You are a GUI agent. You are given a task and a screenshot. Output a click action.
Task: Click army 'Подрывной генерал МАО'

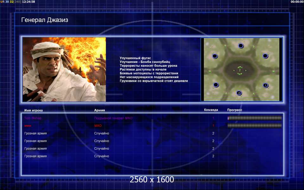point(113,118)
